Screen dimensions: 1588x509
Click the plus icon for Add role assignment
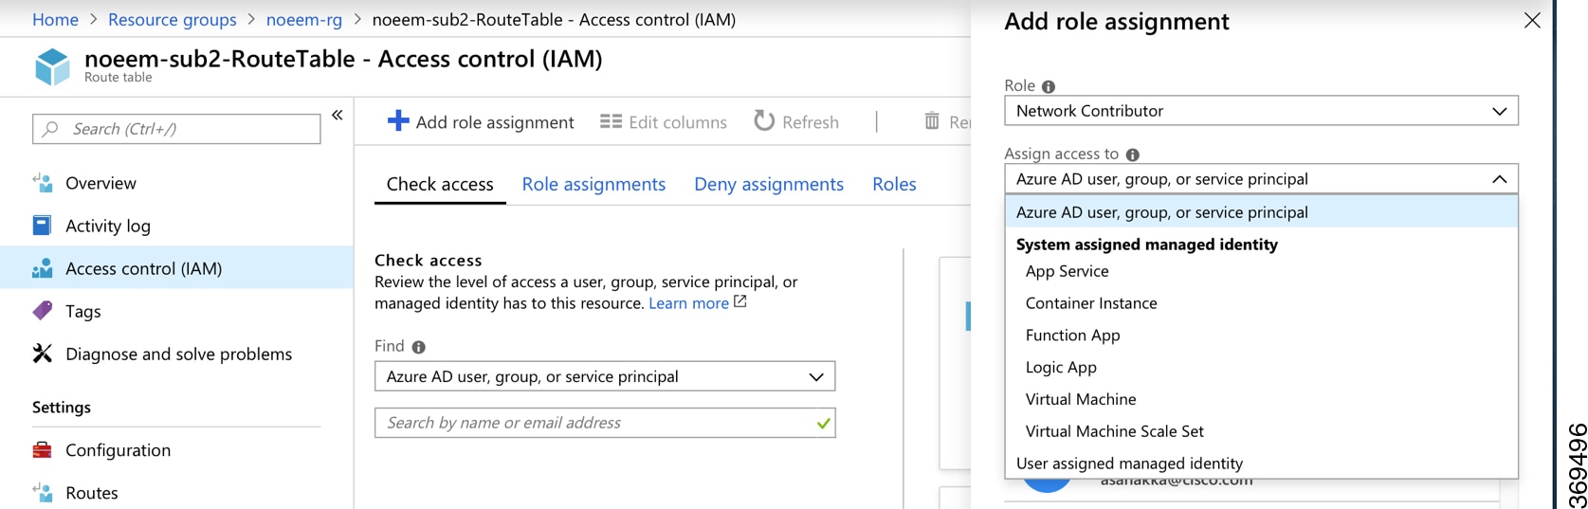[398, 121]
